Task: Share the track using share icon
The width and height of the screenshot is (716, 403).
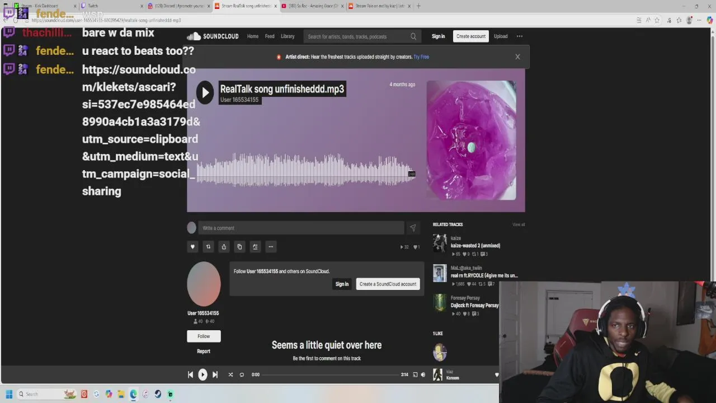Action: 224,247
